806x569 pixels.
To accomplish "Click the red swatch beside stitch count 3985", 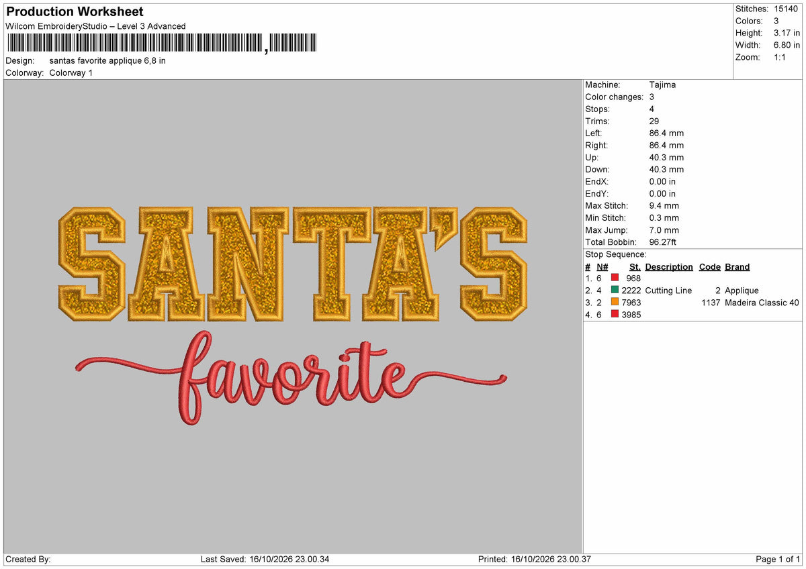I will (x=615, y=314).
